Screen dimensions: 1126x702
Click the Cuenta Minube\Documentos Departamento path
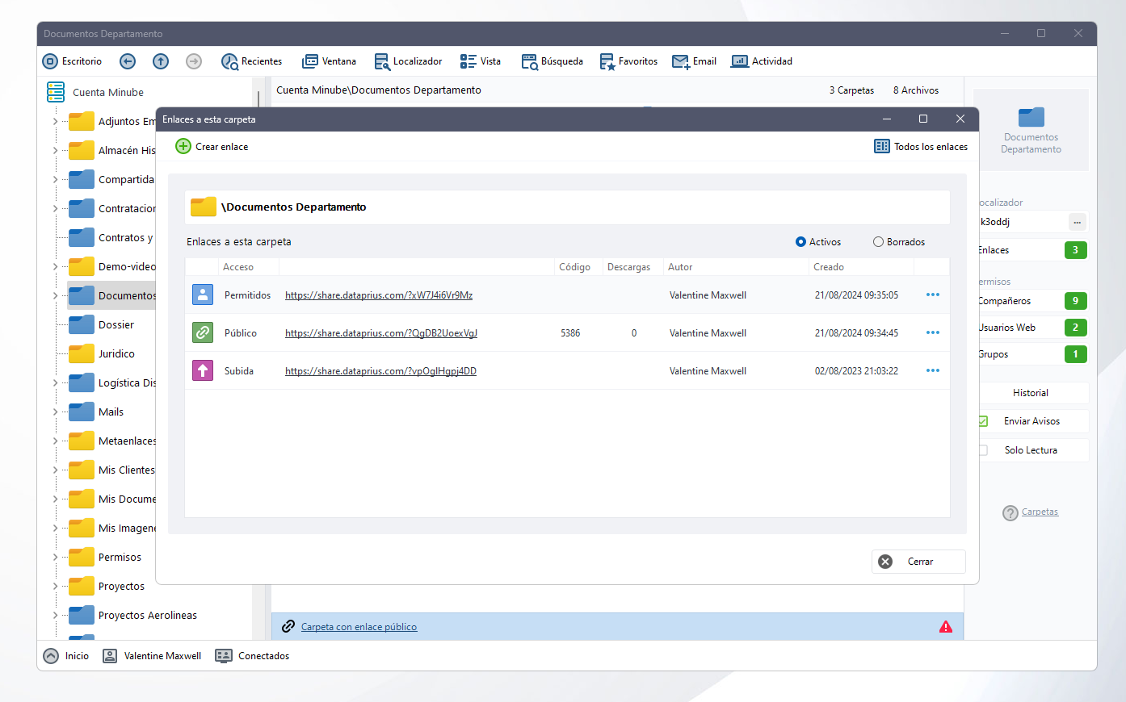coord(379,90)
